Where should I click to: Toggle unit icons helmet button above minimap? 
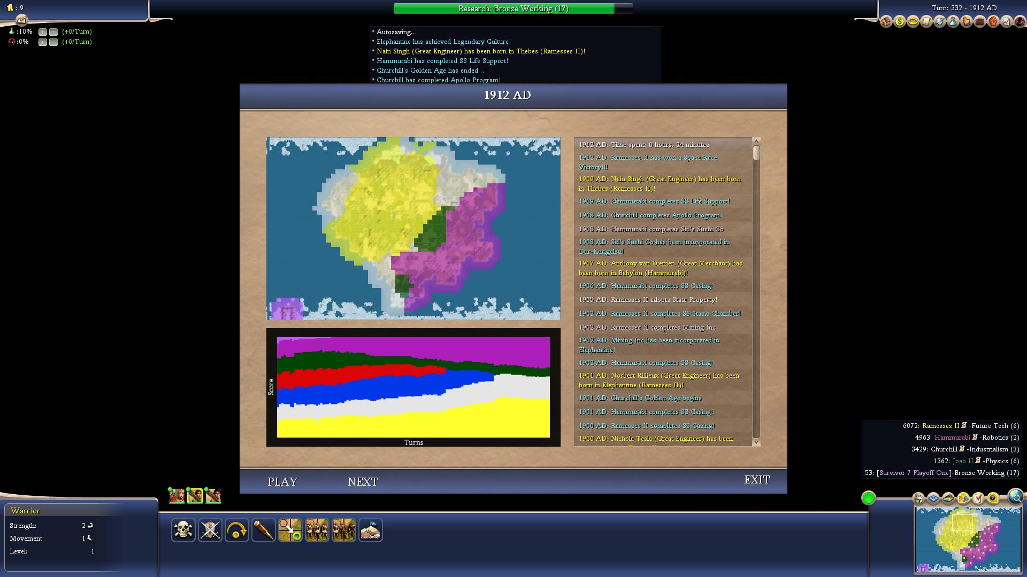click(918, 498)
